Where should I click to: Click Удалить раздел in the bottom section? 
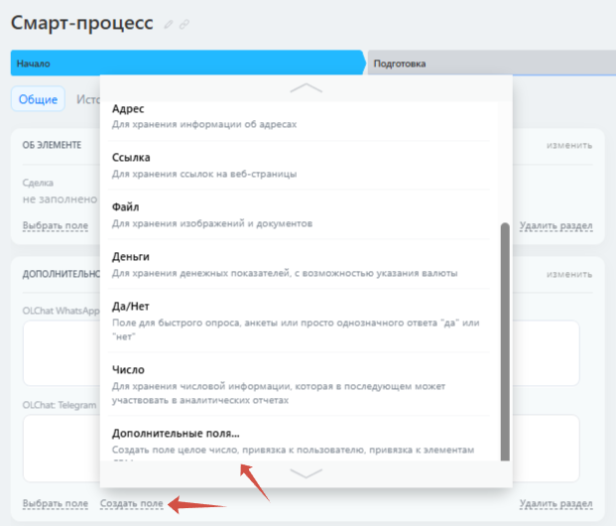tap(555, 504)
